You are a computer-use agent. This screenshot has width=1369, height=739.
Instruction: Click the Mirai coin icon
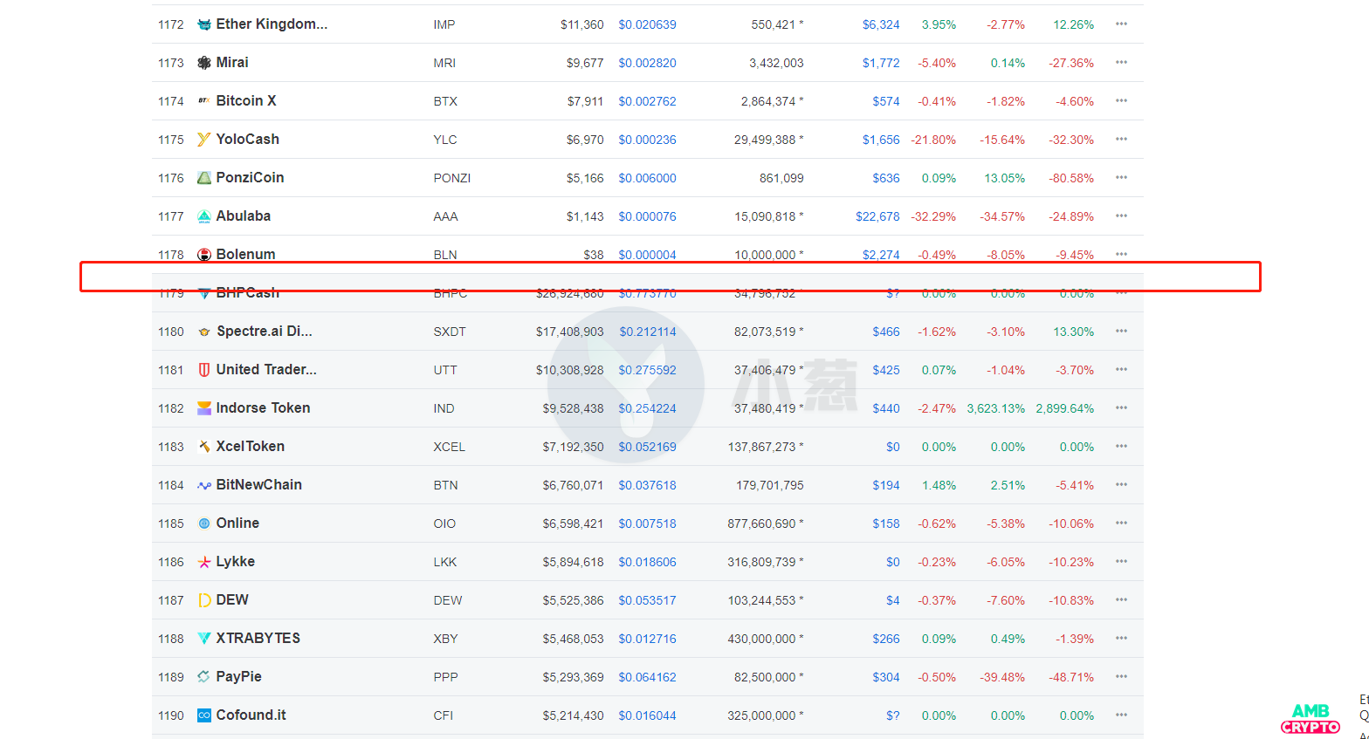tap(204, 63)
